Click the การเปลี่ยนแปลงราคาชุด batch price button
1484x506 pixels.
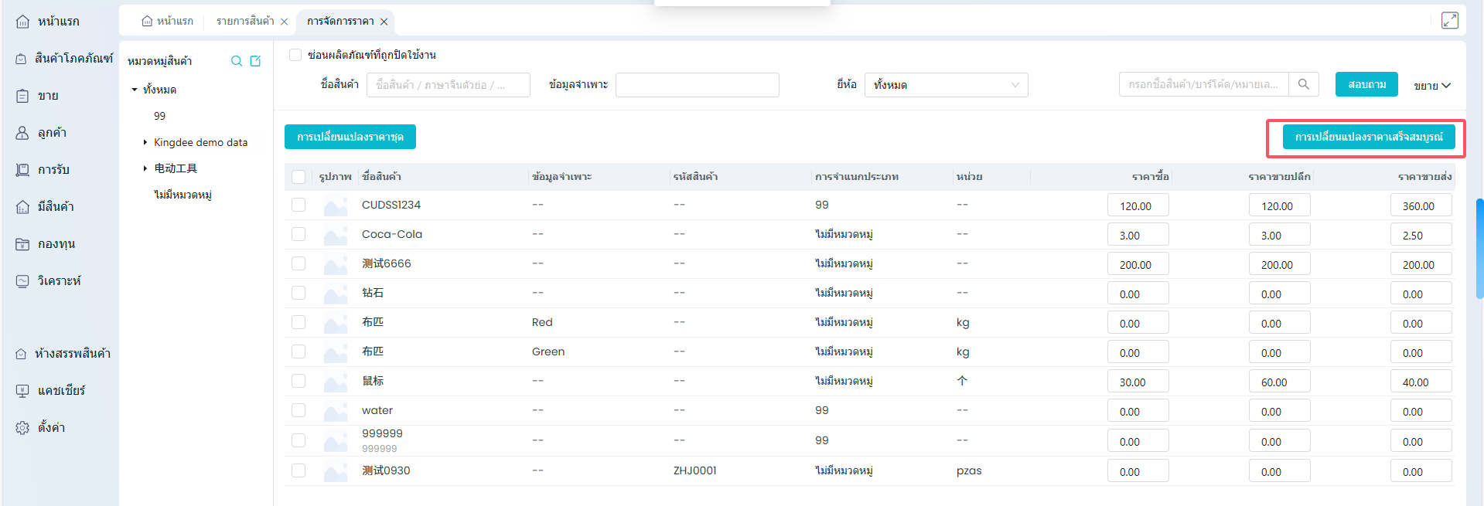pos(350,137)
